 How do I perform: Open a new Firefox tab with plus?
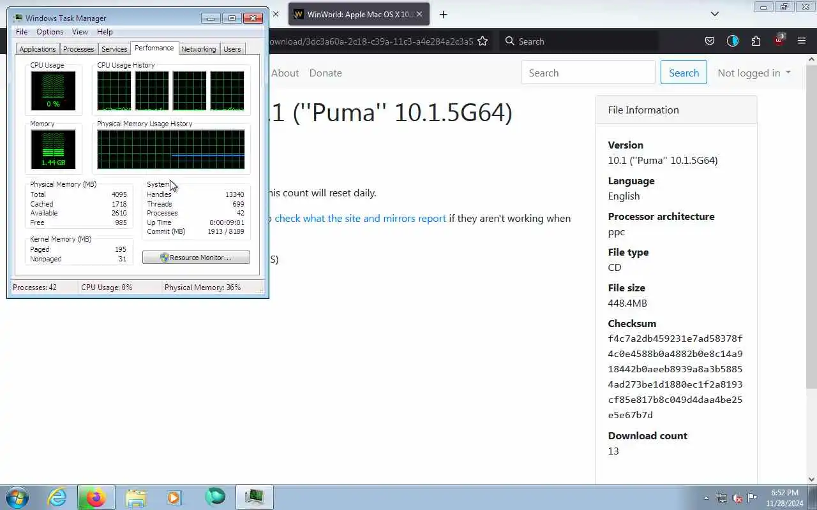pyautogui.click(x=444, y=14)
